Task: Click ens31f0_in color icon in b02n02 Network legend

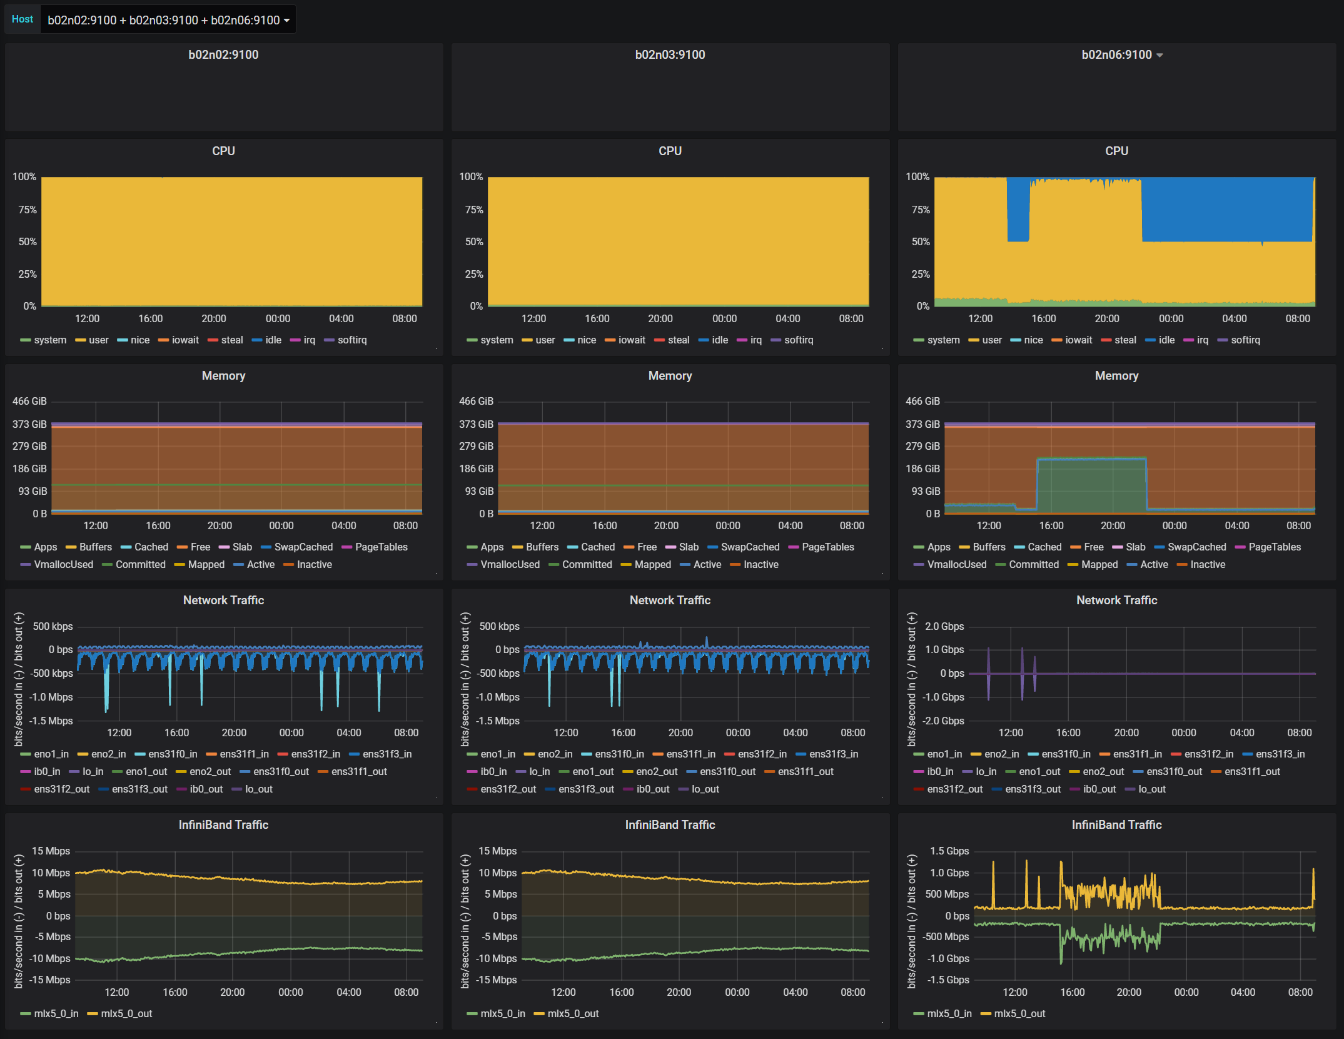Action: pos(139,754)
